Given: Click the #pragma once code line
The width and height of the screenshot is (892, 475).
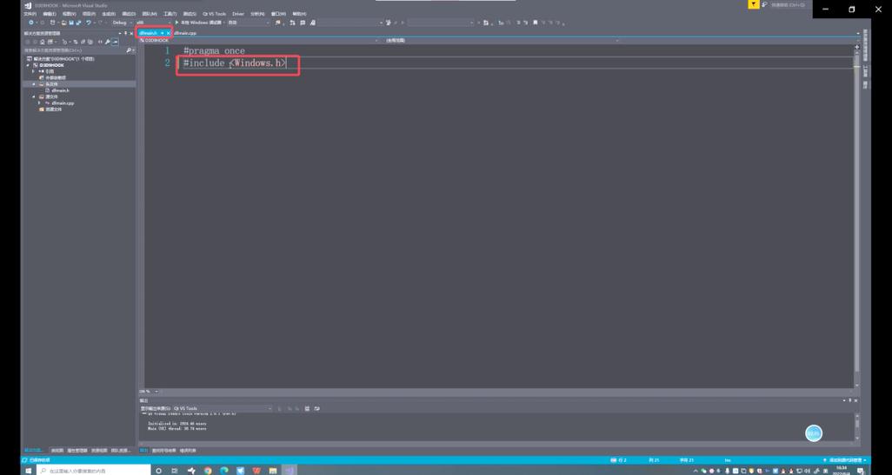Looking at the screenshot, I should coord(215,50).
